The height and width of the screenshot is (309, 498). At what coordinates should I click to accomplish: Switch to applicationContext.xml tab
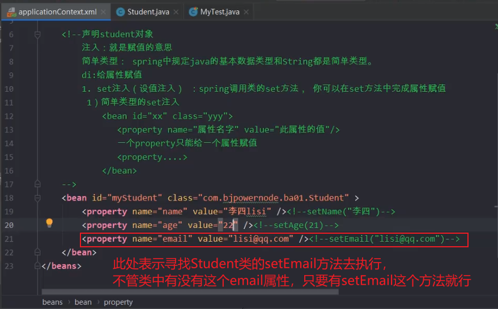click(57, 12)
